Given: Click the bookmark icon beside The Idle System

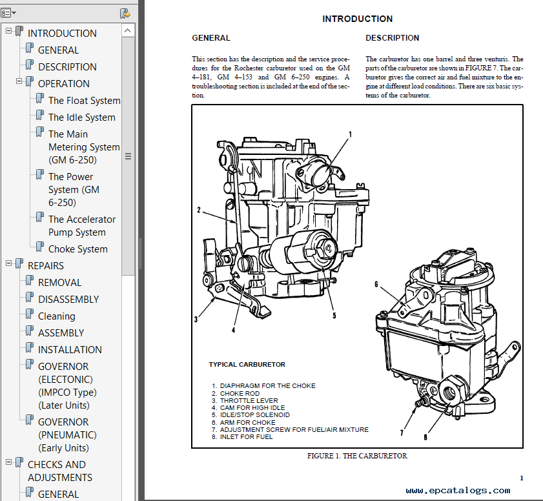Looking at the screenshot, I should pos(40,116).
